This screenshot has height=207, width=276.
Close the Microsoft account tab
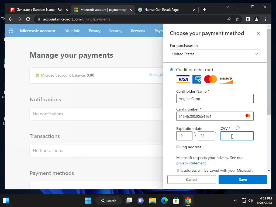[x=131, y=10]
